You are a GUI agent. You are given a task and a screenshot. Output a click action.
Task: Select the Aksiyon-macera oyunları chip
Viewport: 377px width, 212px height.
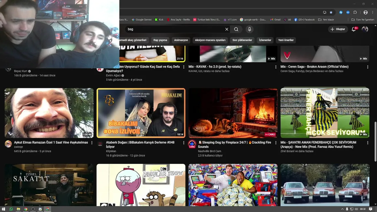pyautogui.click(x=210, y=40)
